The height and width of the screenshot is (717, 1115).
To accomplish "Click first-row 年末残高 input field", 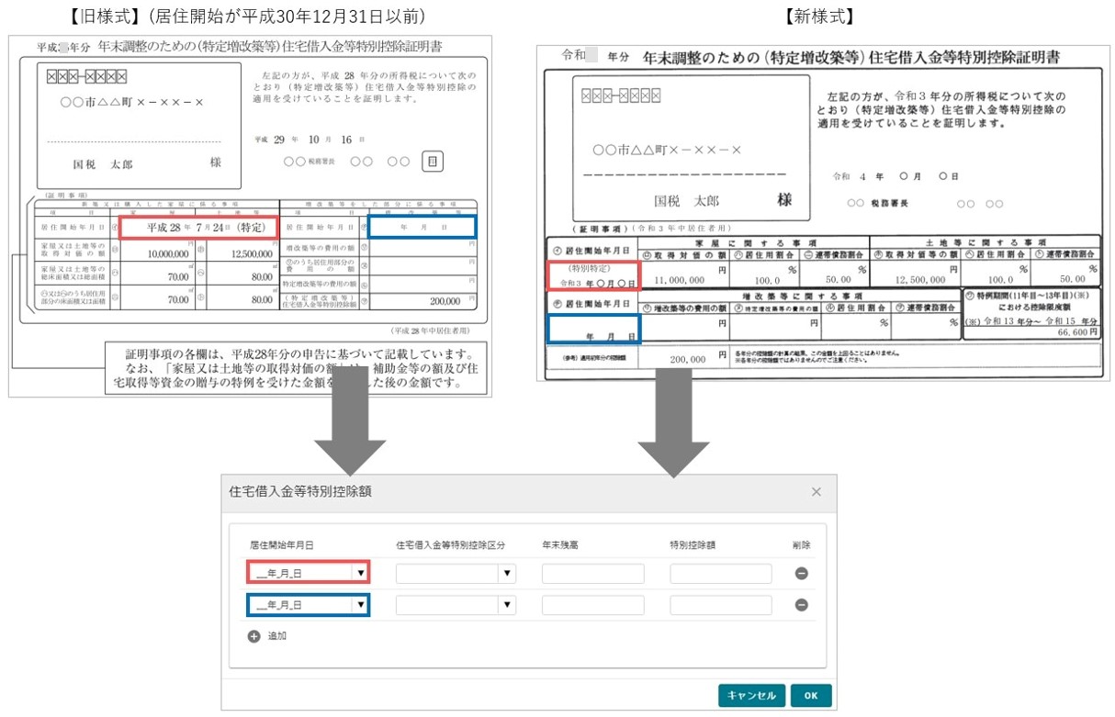I will coord(593,574).
